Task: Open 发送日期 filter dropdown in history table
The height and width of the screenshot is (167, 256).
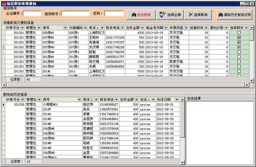Action: (177, 100)
